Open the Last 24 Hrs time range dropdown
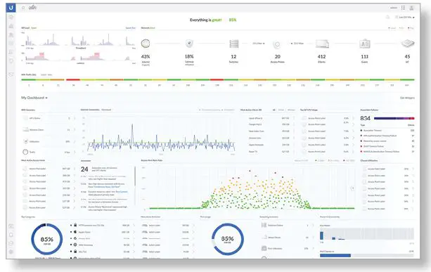431x272 pixels. click(x=405, y=18)
